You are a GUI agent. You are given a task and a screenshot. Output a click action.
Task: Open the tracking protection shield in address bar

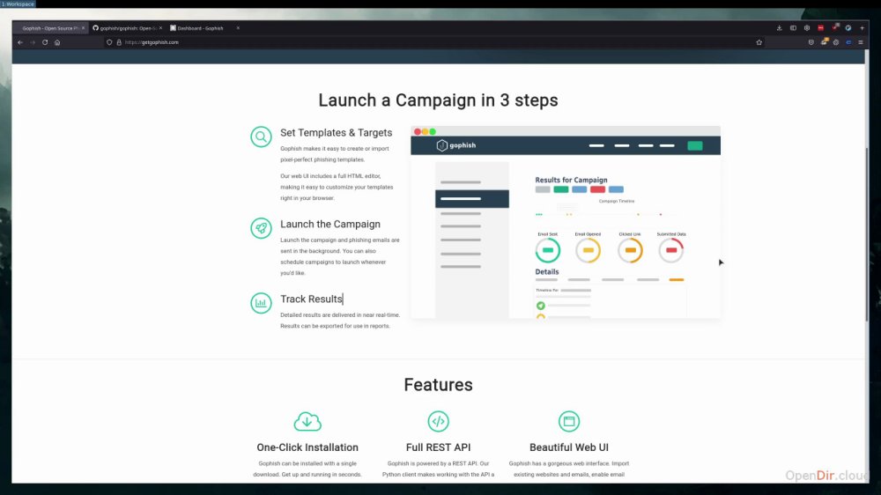109,42
